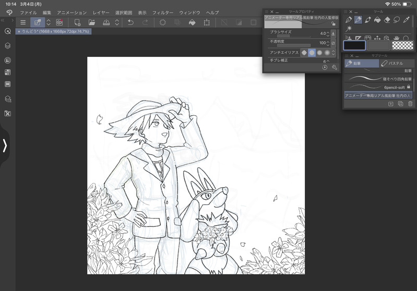Click the Undo arrow in command bar
This screenshot has width=417, height=291.
click(130, 22)
